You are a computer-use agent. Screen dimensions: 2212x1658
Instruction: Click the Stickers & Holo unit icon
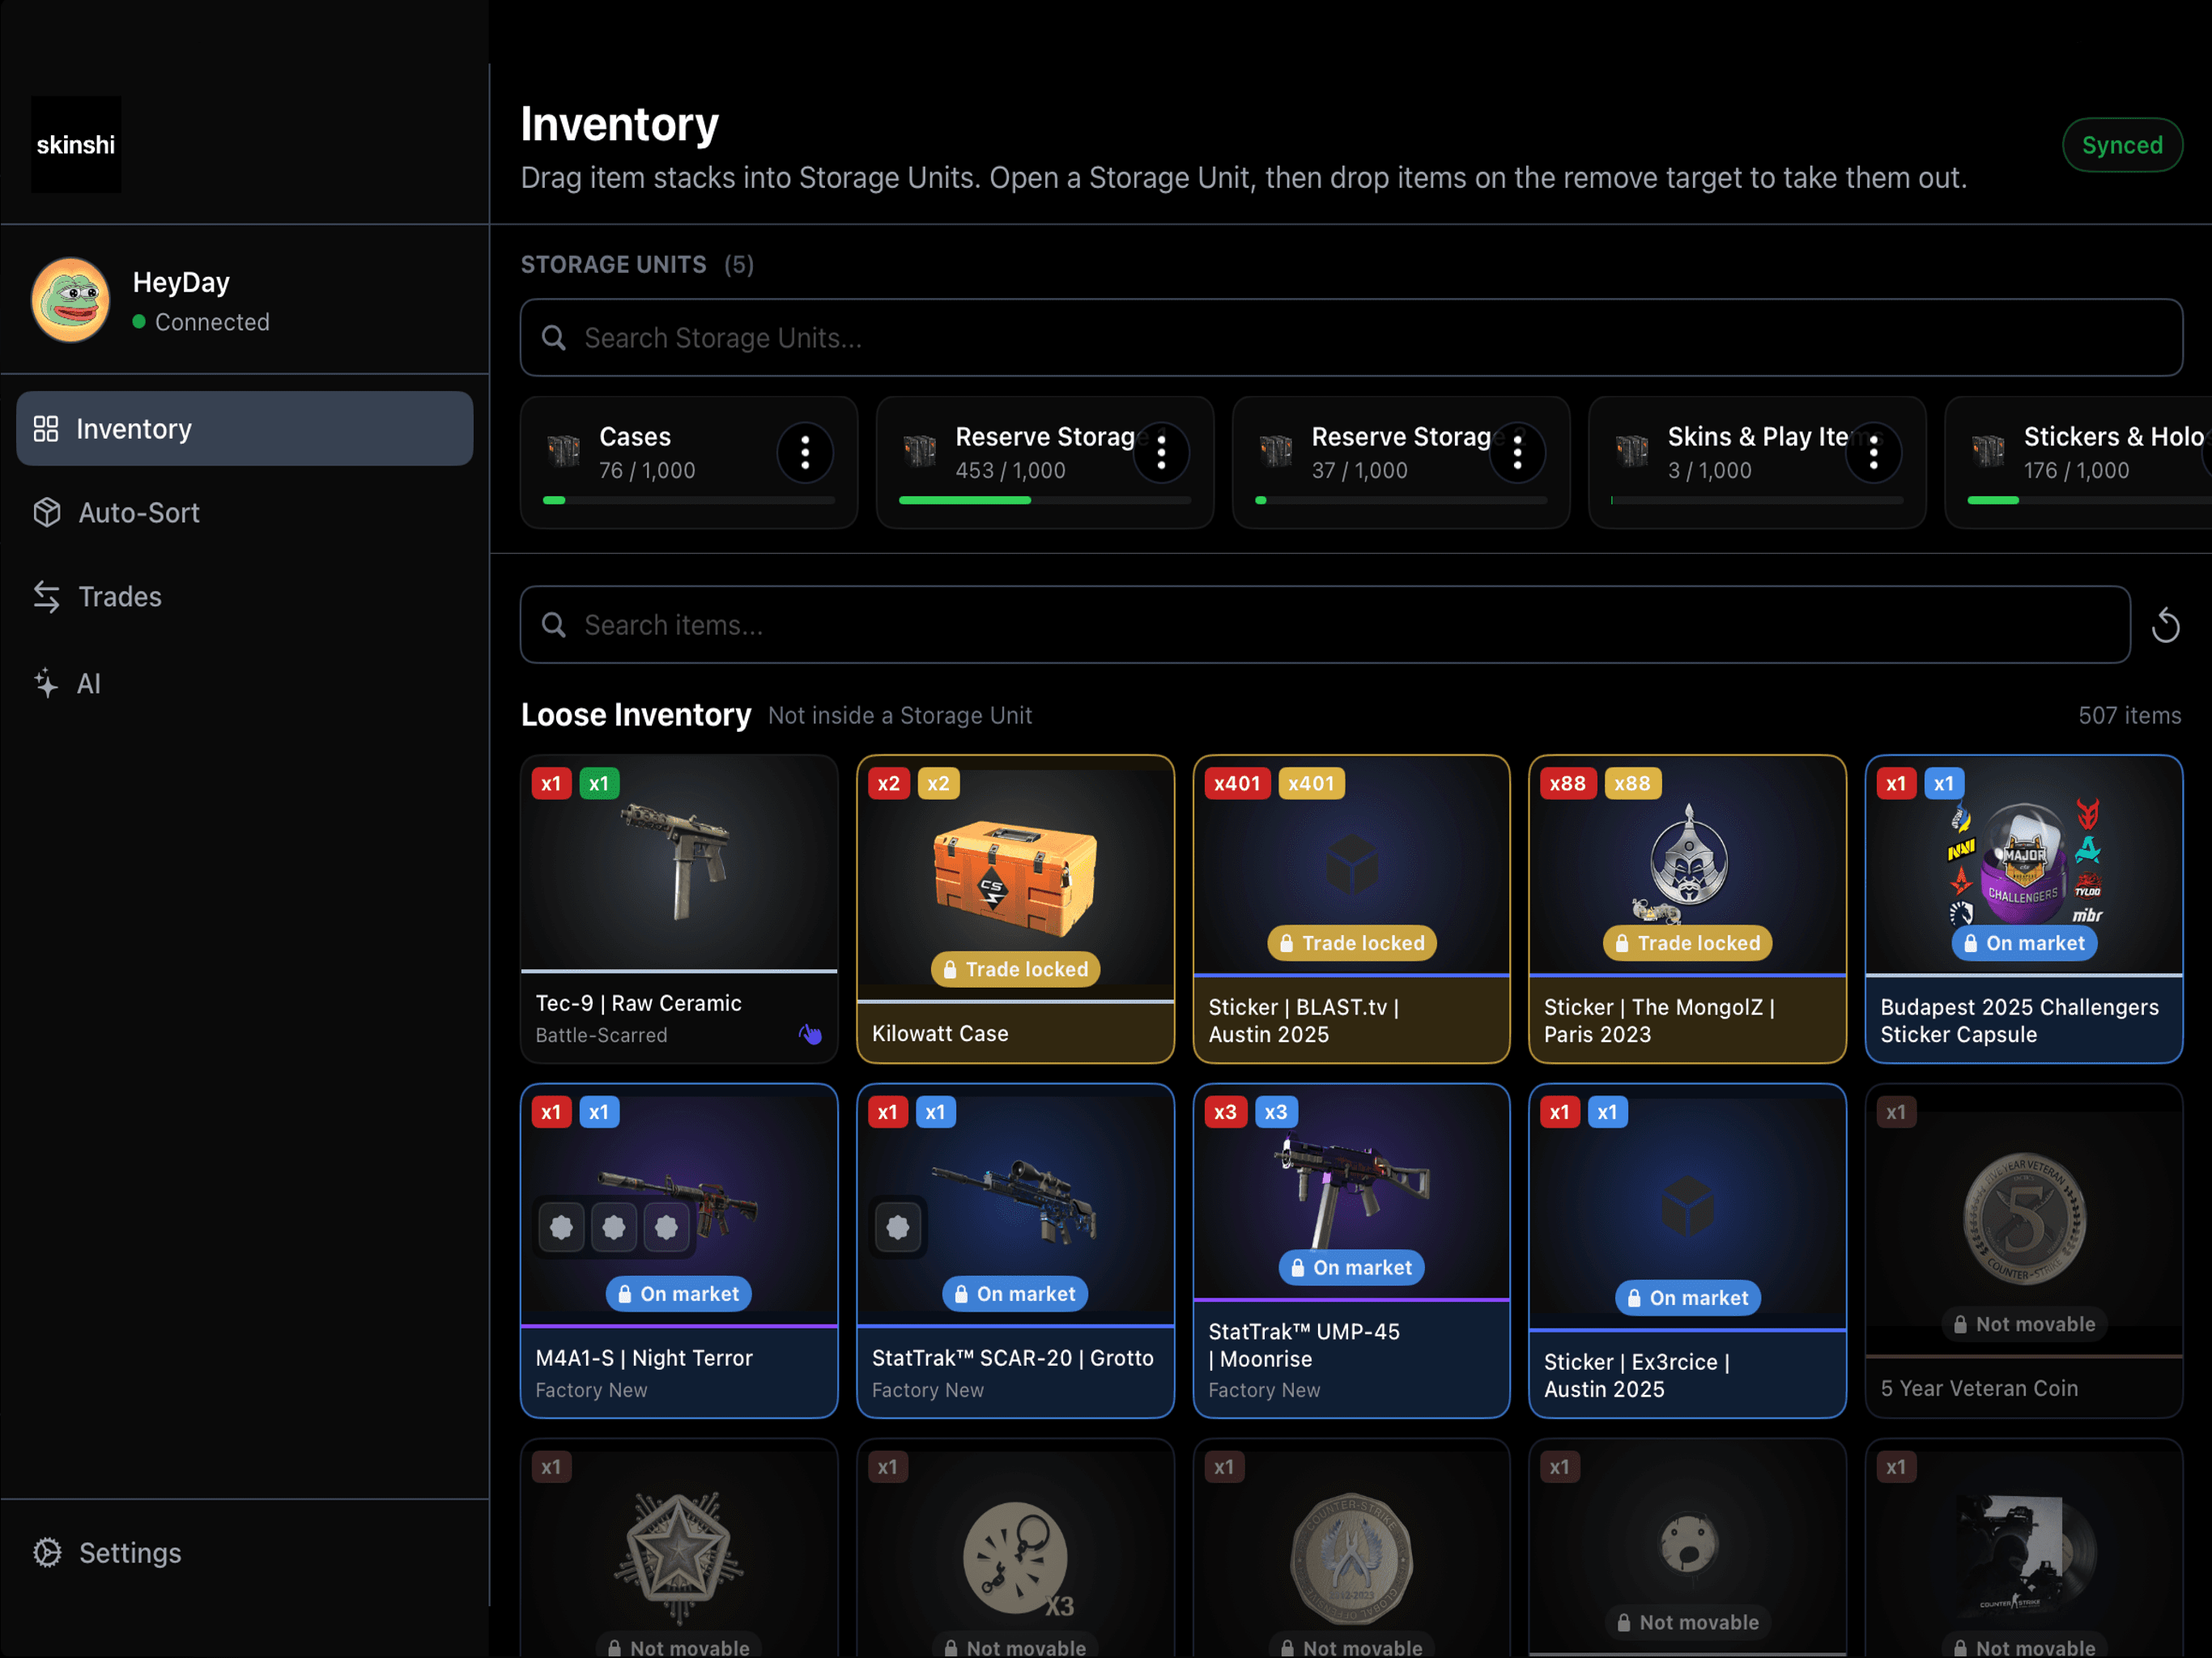click(1988, 451)
